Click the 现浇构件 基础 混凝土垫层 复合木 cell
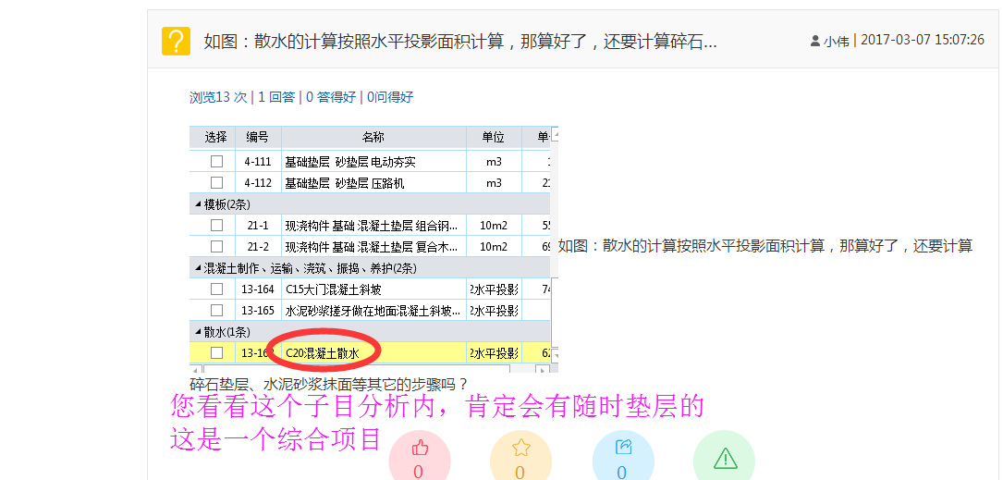The width and height of the screenshot is (1003, 480). pyautogui.click(x=373, y=246)
